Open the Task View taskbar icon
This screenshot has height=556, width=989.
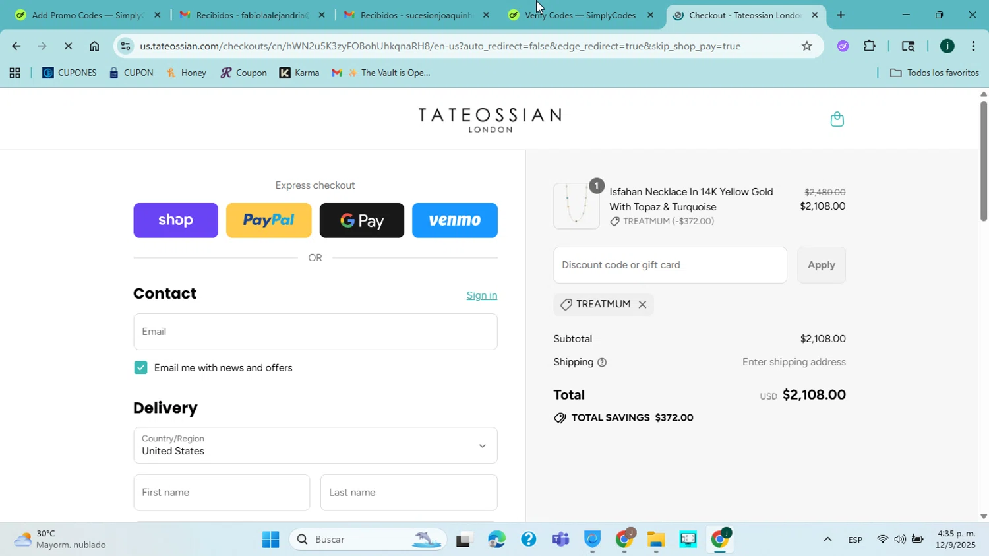[465, 540]
